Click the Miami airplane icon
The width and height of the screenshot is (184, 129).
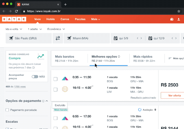pos(69,38)
